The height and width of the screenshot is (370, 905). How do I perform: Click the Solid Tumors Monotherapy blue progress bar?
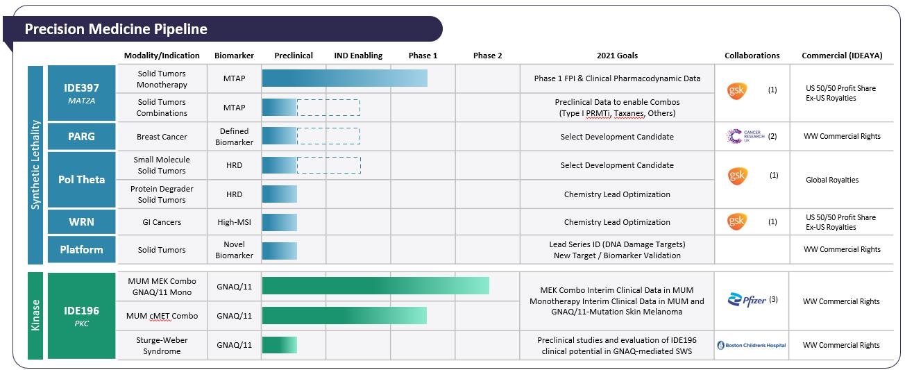point(344,78)
